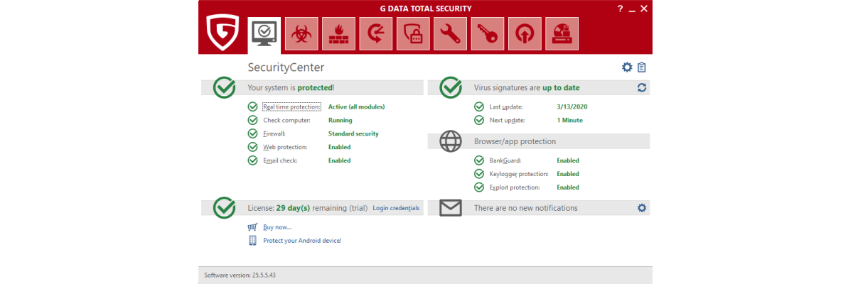The width and height of the screenshot is (853, 284).
Task: Open the Tuner wrench icon
Action: [450, 33]
